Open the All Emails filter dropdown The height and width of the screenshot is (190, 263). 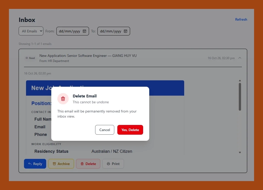coord(31,31)
